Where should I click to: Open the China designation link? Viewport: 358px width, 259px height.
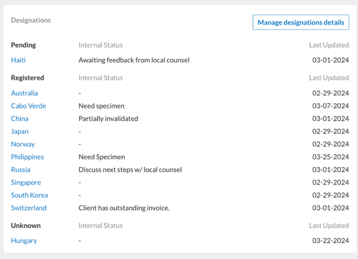tap(20, 119)
